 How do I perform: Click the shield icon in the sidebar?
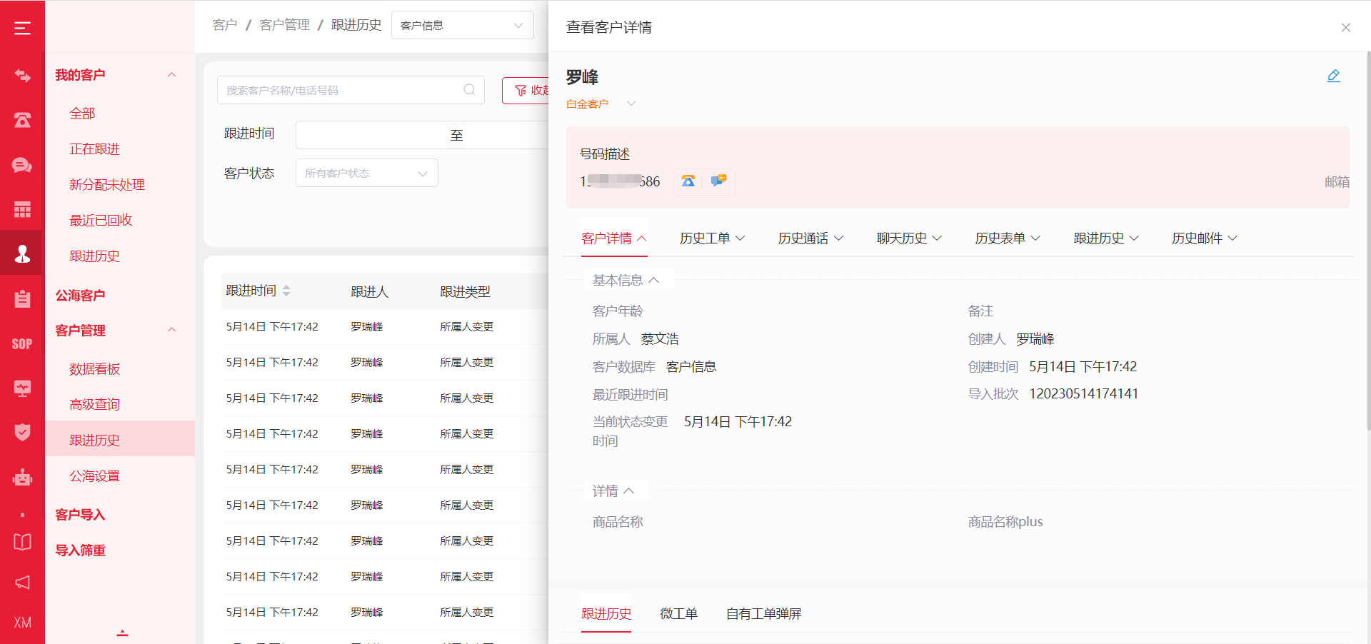(22, 432)
